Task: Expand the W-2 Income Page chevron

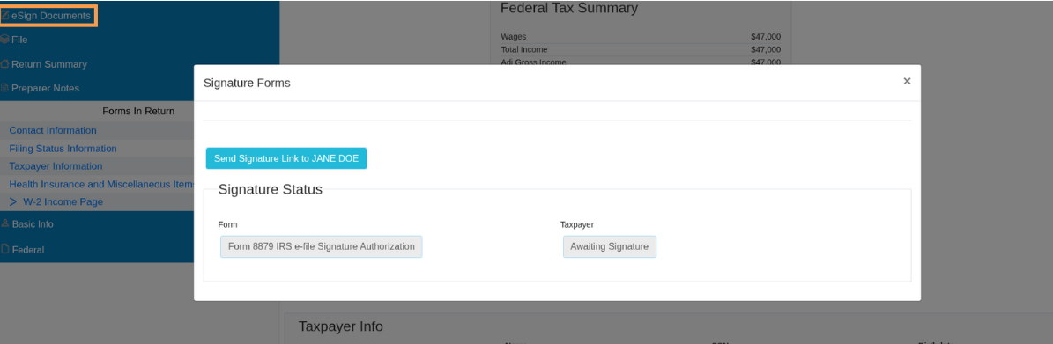Action: coord(13,201)
